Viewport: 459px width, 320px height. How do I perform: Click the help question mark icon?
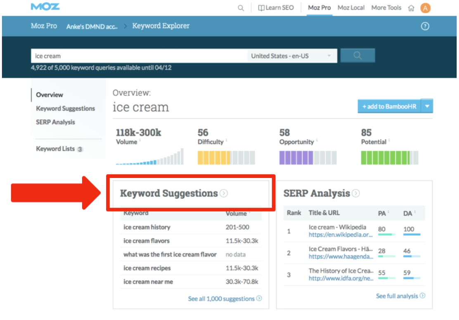[425, 26]
